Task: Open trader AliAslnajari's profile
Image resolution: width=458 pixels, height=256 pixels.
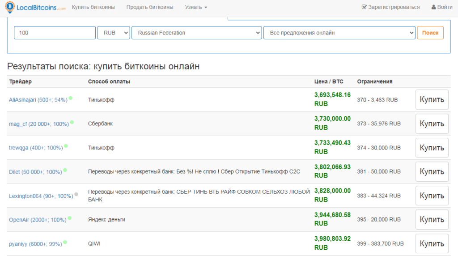Action: click(38, 100)
